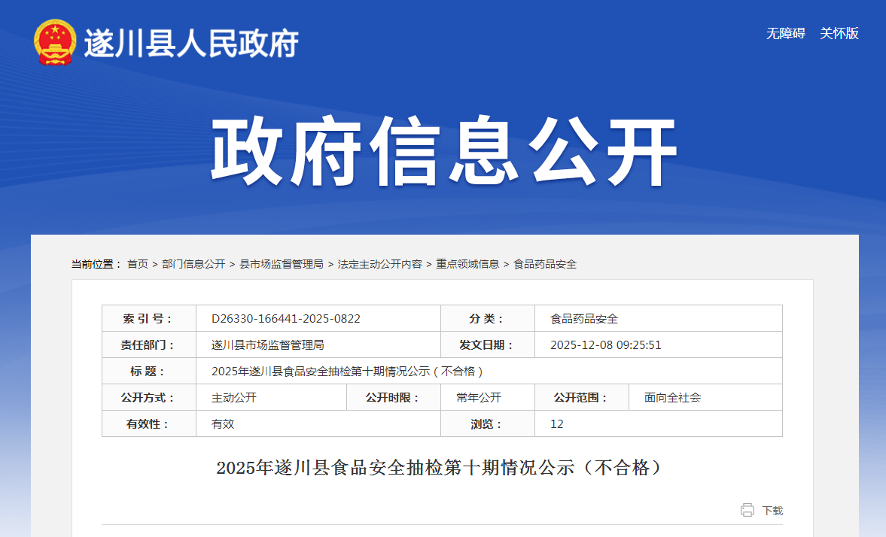Click index number D26330-166441-2025-0822
Image resolution: width=886 pixels, height=537 pixels.
(286, 319)
